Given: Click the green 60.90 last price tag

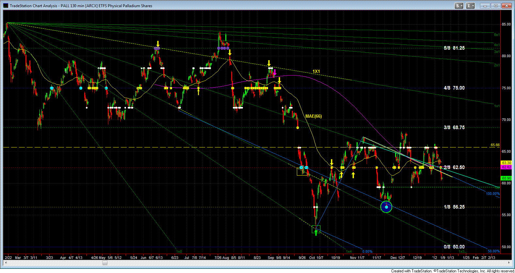Looking at the screenshot, I should coord(506,178).
